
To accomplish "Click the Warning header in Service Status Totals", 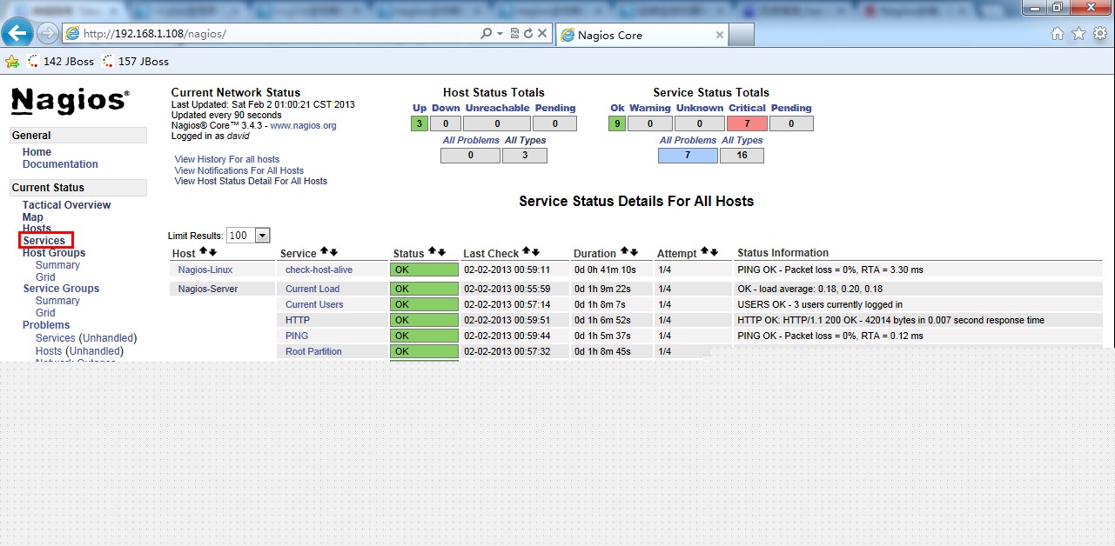I will pos(650,109).
